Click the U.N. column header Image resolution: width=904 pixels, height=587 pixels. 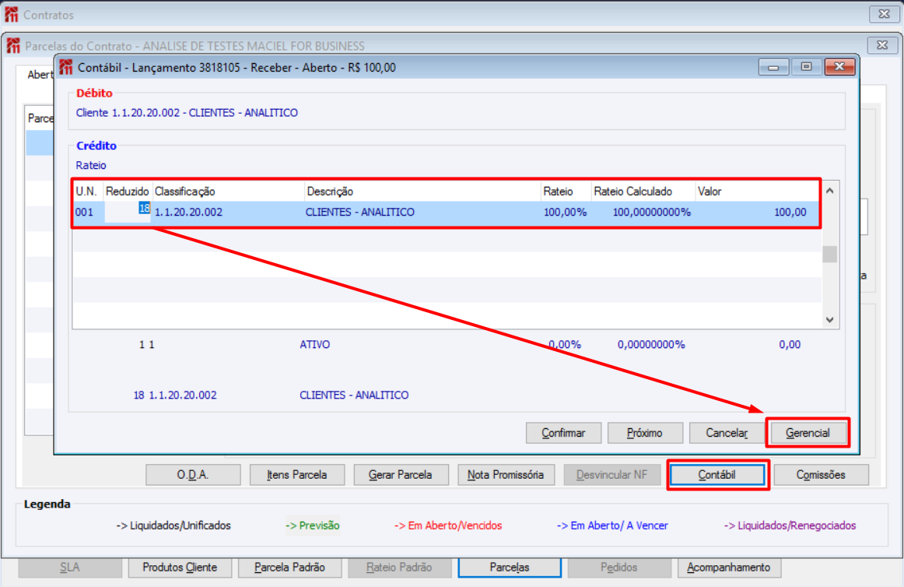(x=88, y=192)
